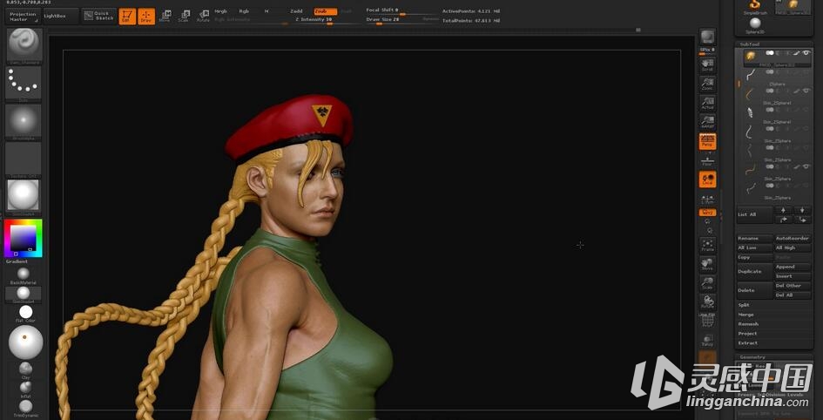Click the All High button
Screen dimensions: 823x420
pos(793,247)
